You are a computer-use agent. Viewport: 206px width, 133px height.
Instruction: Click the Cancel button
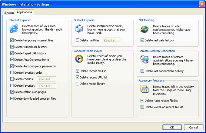tap(194, 127)
